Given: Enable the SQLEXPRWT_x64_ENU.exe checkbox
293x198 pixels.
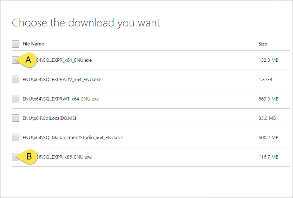Looking at the screenshot, I should tap(16, 99).
